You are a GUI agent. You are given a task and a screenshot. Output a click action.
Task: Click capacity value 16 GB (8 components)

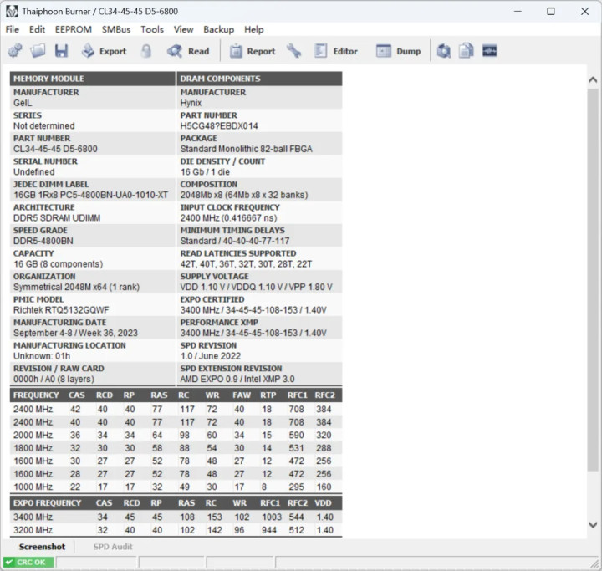(58, 264)
